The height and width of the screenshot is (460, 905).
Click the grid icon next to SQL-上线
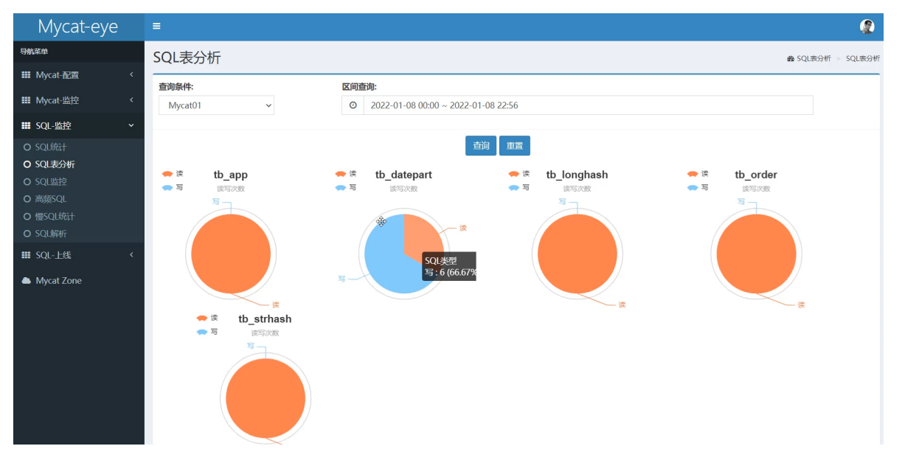pyautogui.click(x=26, y=255)
